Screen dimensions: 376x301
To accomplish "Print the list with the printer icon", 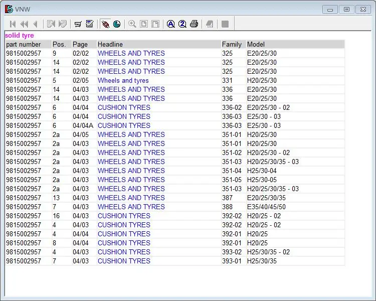I will click(x=194, y=24).
